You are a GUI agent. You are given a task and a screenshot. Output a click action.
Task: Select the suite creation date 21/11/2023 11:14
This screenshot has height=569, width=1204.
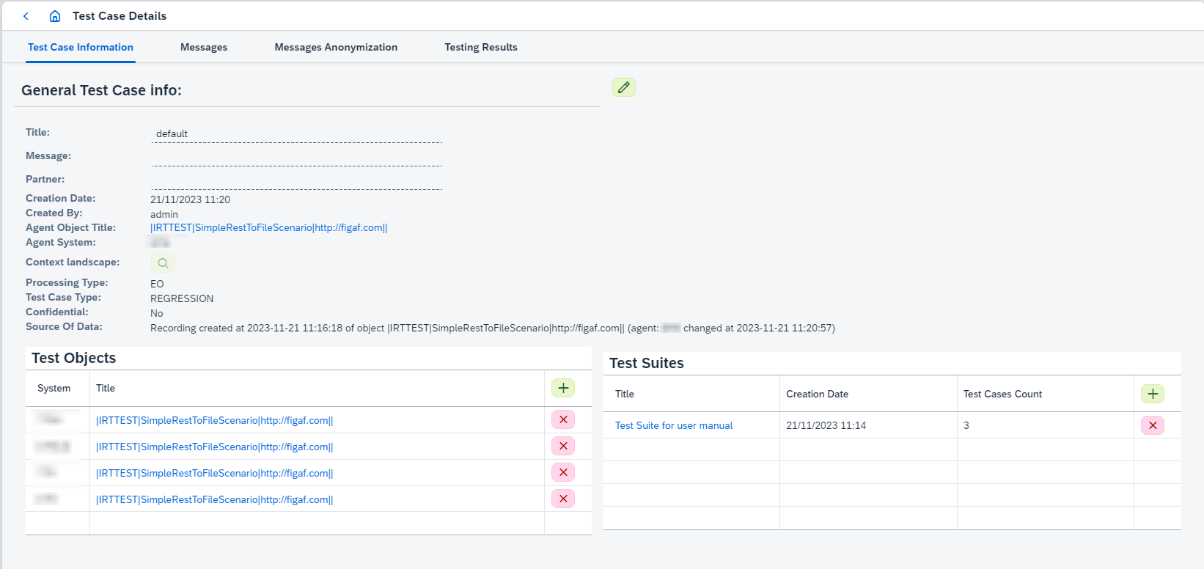click(x=826, y=425)
